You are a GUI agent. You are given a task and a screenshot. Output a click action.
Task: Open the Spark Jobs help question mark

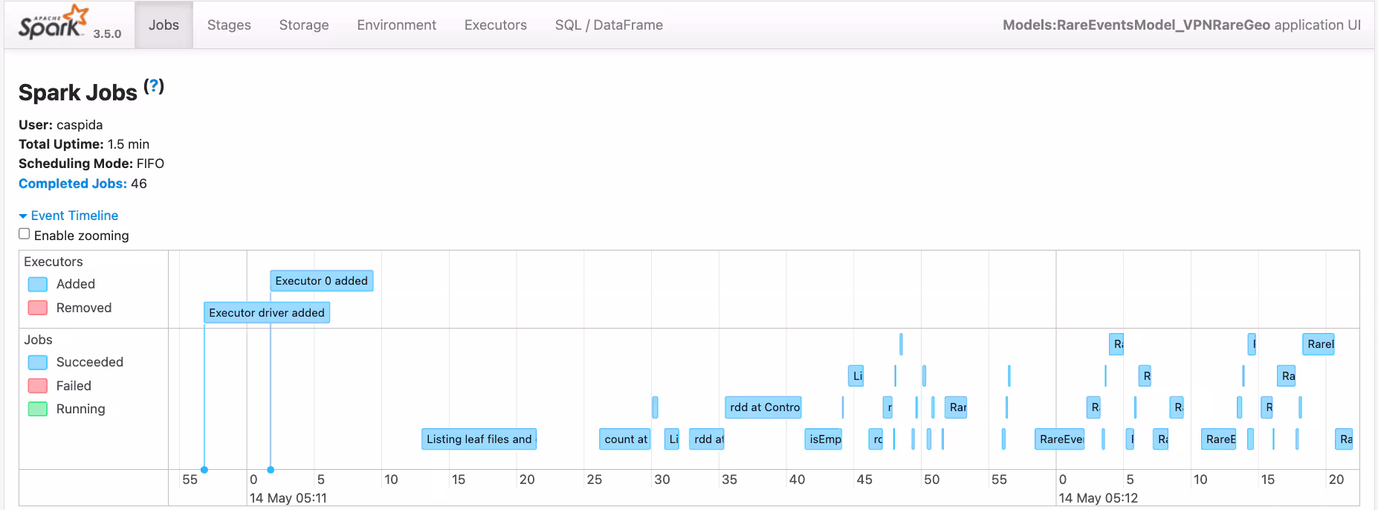tap(154, 86)
